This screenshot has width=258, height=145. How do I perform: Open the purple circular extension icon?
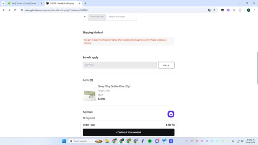pos(228,10)
